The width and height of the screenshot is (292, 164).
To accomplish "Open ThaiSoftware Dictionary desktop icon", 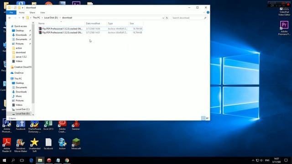I will [x=35, y=126].
